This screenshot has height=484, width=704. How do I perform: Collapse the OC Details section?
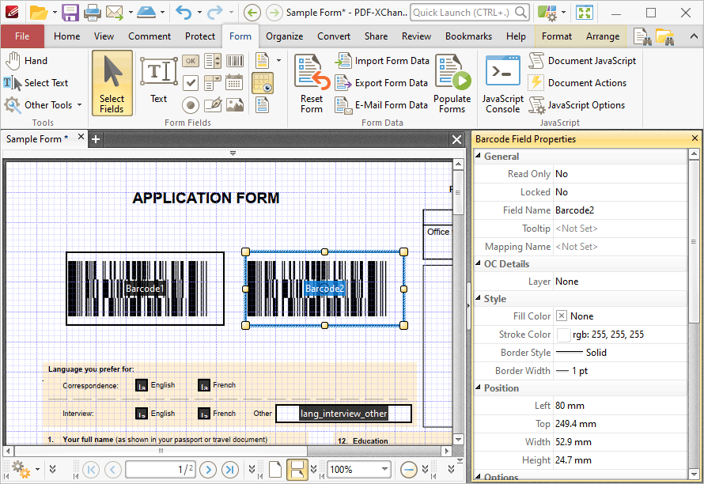tap(478, 263)
